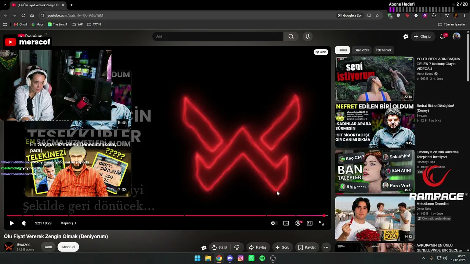Viewport: 470px width, 264px height.
Task: Open a new browser tab
Action: click(x=71, y=5)
